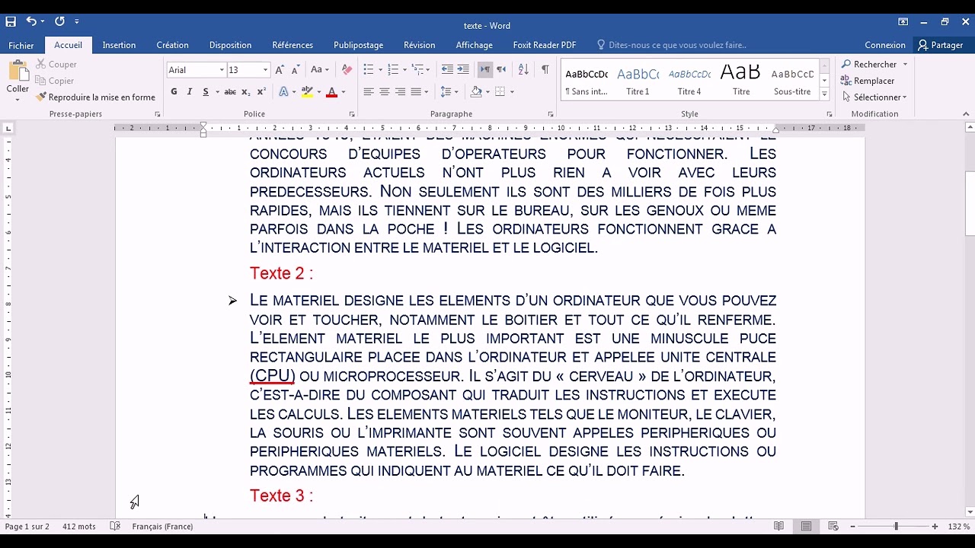Increase font size with the grow icon
This screenshot has width=975, height=548.
[280, 70]
